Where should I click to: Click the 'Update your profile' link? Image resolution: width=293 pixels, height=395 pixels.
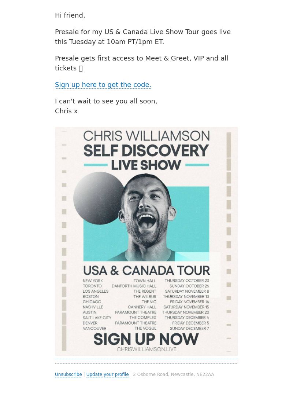tap(107, 374)
